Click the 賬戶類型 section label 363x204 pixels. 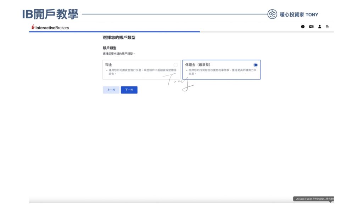[110, 48]
